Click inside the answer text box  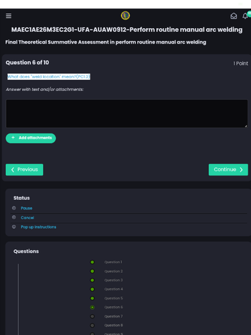pyautogui.click(x=127, y=114)
